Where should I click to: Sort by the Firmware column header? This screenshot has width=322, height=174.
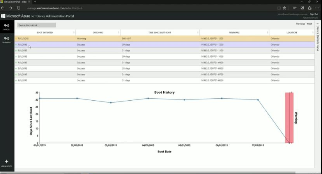(234, 32)
